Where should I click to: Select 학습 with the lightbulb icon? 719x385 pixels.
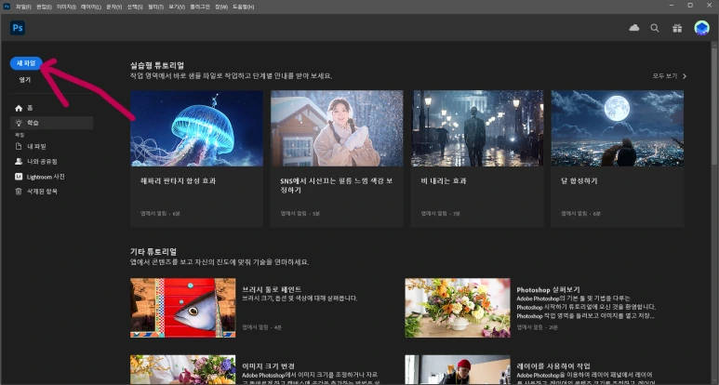[51, 123]
